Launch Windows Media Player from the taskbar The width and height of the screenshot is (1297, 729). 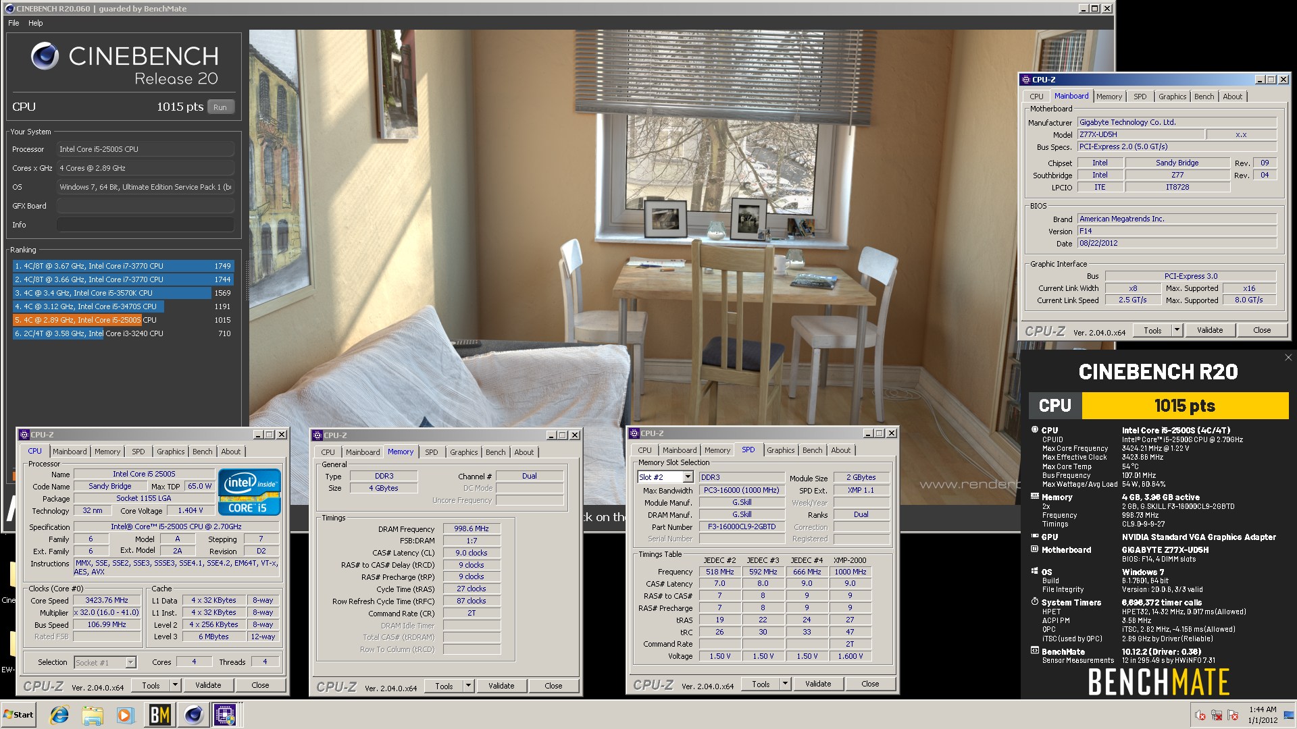coord(126,715)
